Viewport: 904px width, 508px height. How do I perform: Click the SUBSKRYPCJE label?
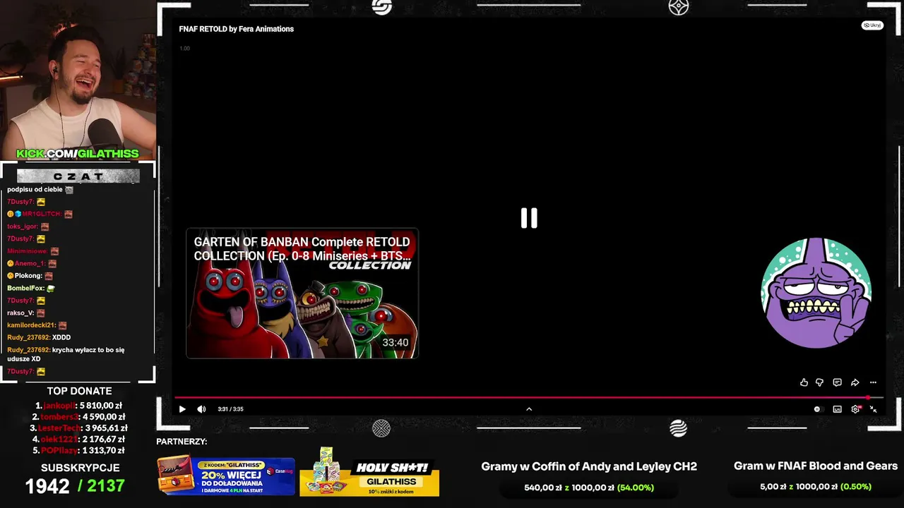[80, 468]
